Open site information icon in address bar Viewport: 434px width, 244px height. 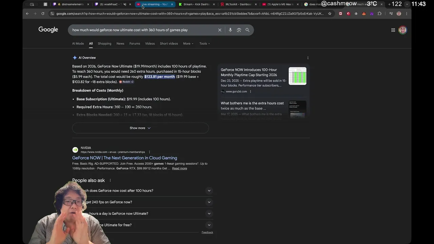tap(52, 14)
